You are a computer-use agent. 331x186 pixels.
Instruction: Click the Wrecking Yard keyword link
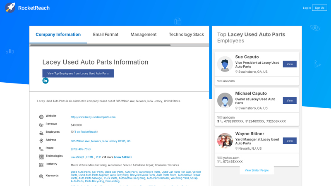(x=180, y=178)
